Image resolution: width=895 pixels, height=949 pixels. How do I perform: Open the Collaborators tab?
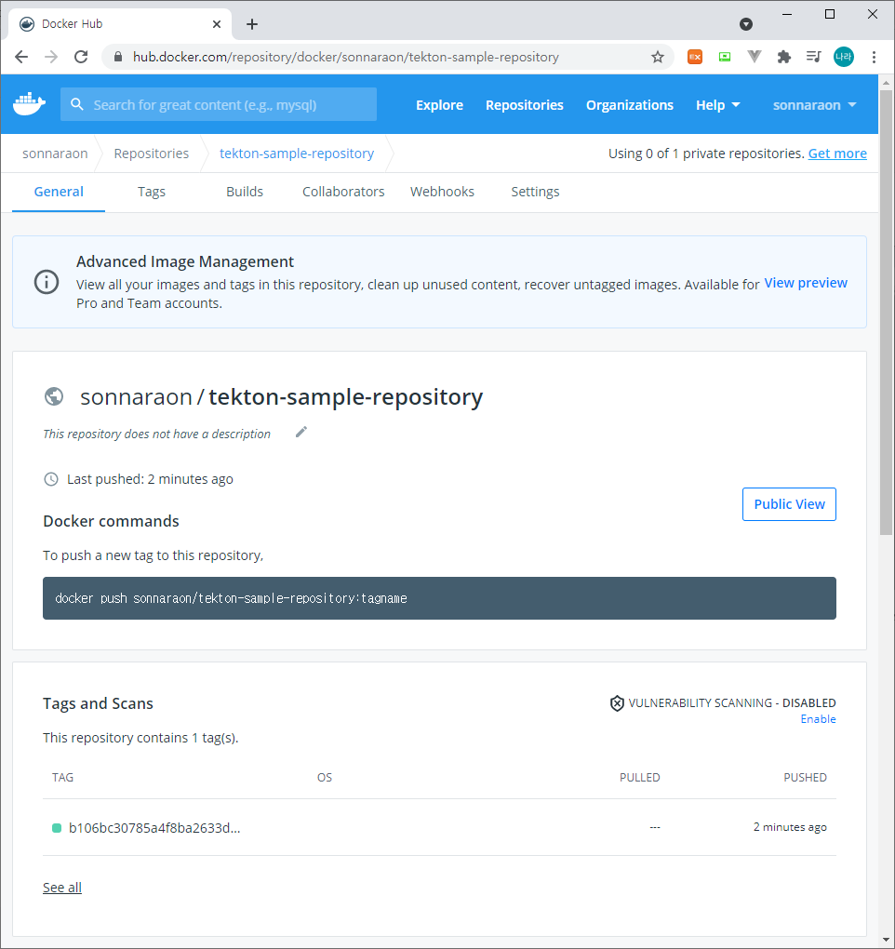[343, 192]
